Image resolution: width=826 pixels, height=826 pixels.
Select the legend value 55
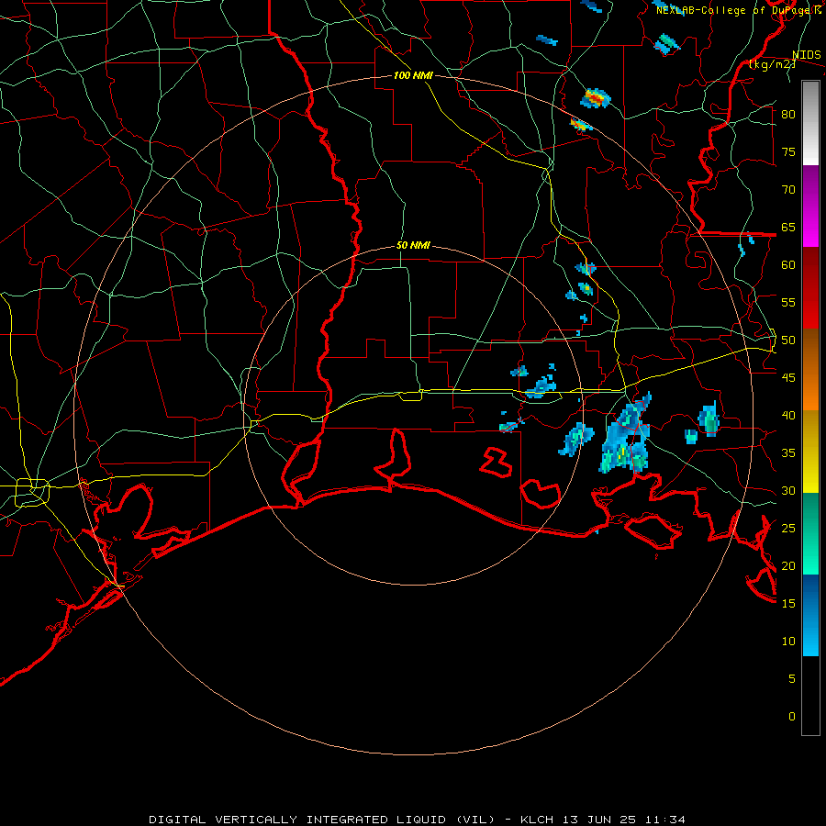pyautogui.click(x=788, y=302)
